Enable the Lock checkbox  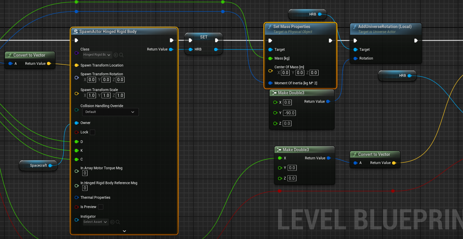[x=92, y=132]
